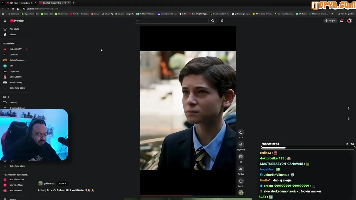The height and width of the screenshot is (200, 356).
Task: Expand the Abonelikler subscriptions section
Action: pyautogui.click(x=10, y=44)
